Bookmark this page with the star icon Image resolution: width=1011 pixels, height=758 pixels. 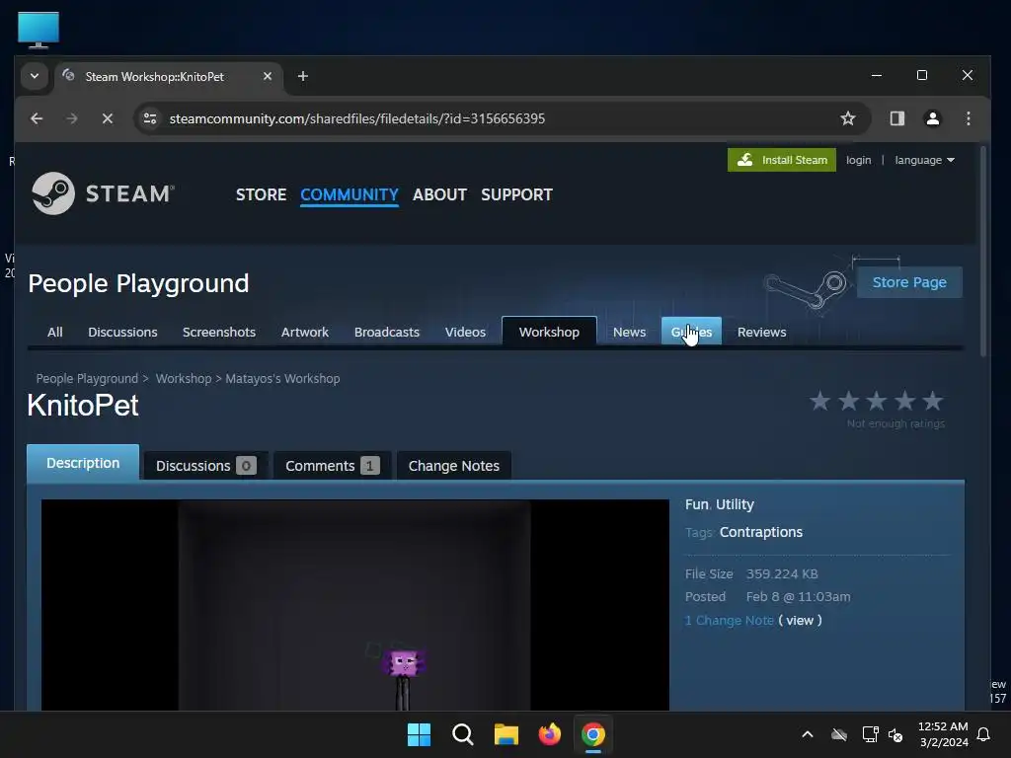coord(848,118)
